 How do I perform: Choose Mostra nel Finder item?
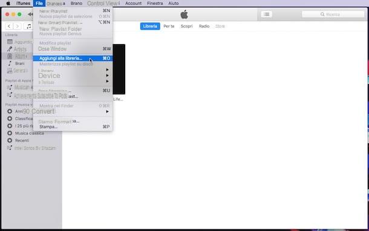(x=73, y=106)
